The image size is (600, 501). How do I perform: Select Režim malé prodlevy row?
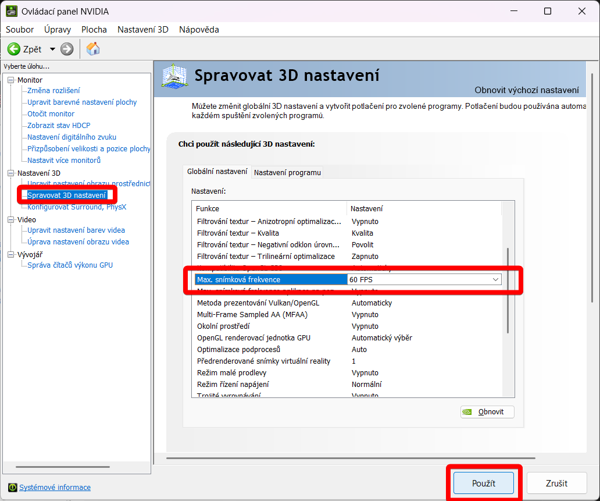[348, 372]
